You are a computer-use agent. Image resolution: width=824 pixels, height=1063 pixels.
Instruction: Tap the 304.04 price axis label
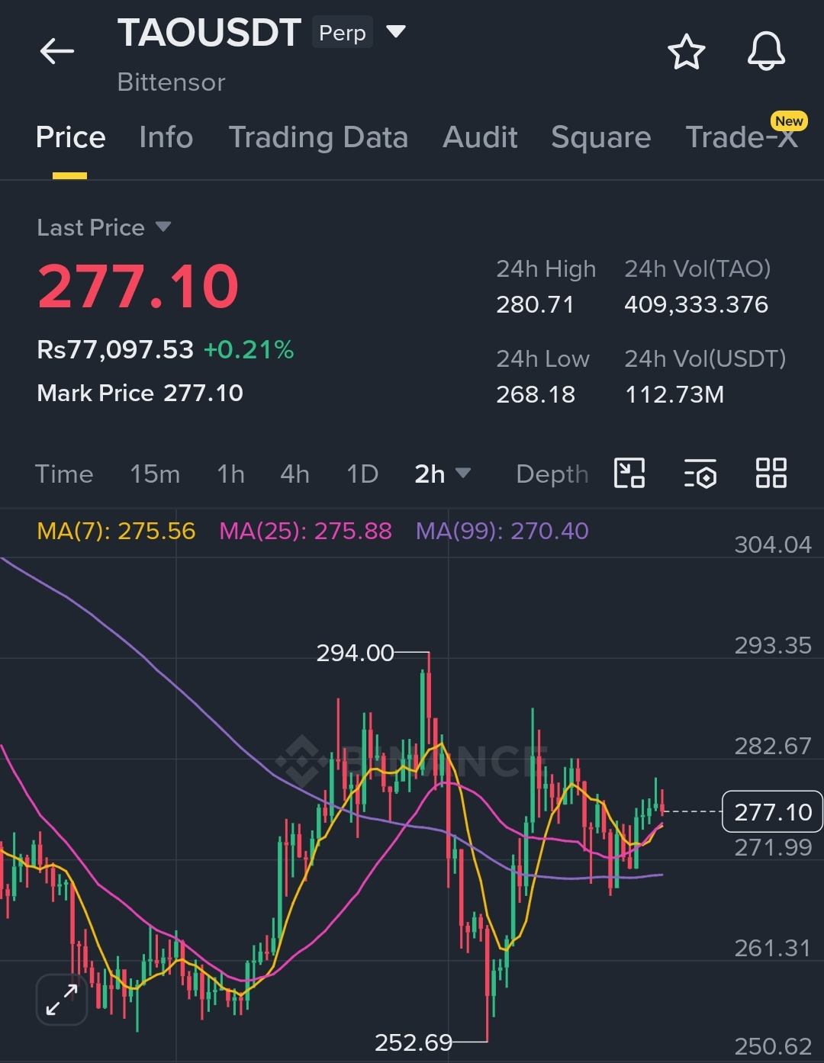pos(773,544)
